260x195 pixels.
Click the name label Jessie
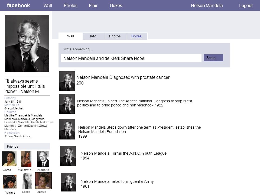(42, 192)
